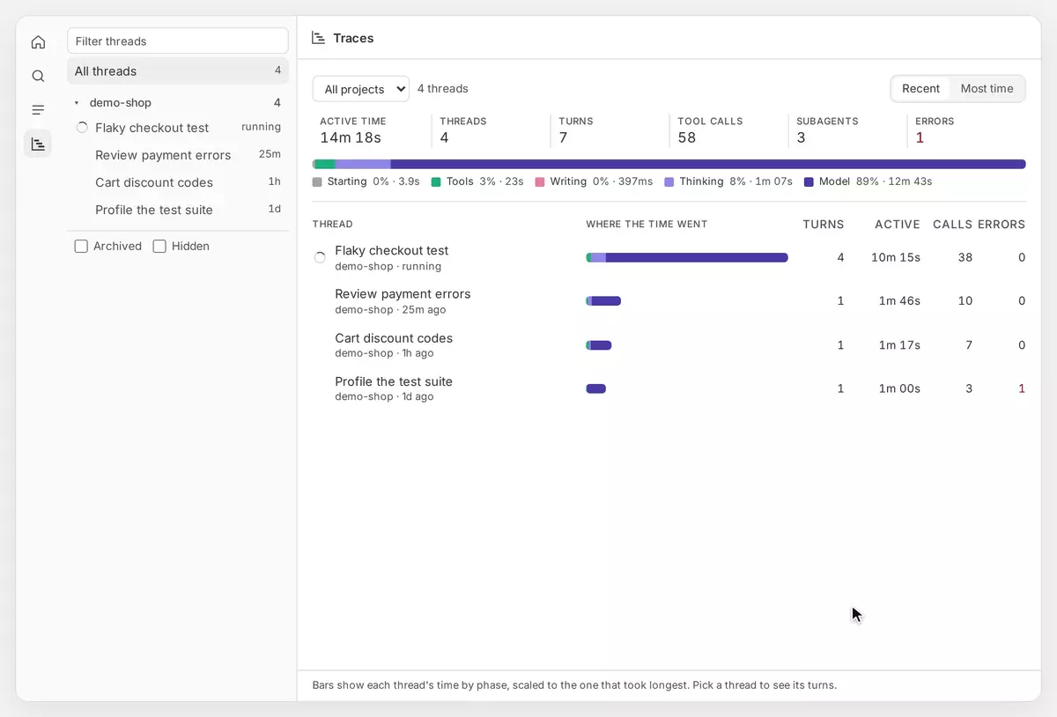Select All threads in the sidebar

tap(178, 71)
